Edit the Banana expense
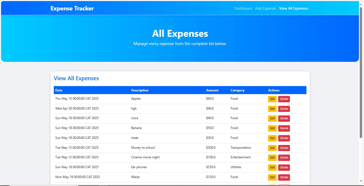The image size is (364, 186). [x=272, y=128]
